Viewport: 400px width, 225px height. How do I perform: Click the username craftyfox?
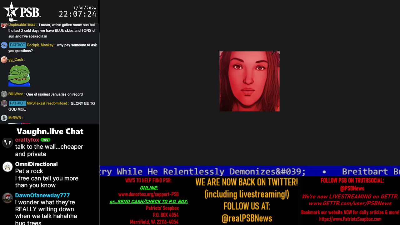point(27,140)
